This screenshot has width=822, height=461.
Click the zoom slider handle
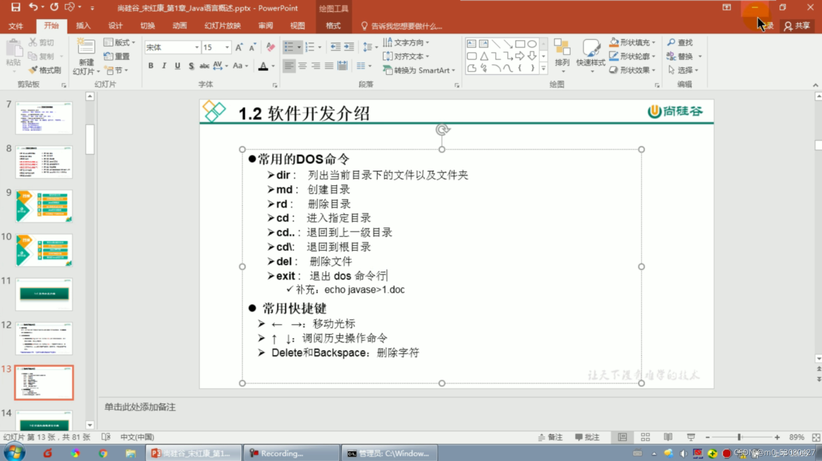739,437
